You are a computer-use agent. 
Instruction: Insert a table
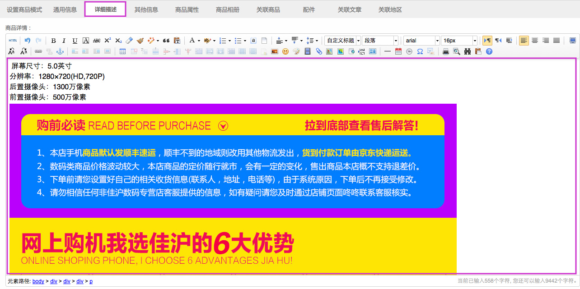coord(122,51)
